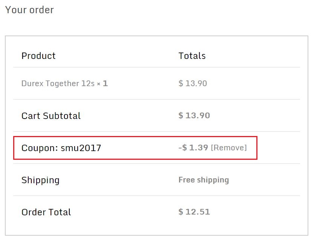Click the bold Cart Subtotal amount $ 13.90
This screenshot has width=314, height=241.
194,116
